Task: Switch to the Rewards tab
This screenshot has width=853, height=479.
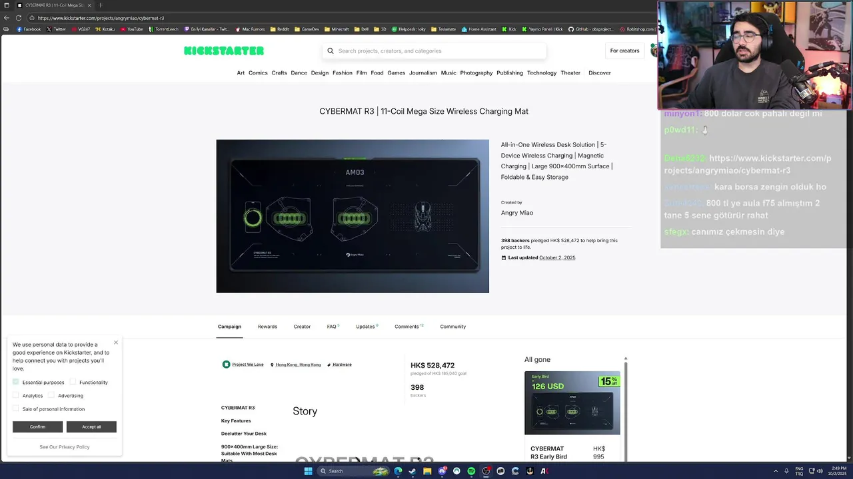Action: [267, 327]
